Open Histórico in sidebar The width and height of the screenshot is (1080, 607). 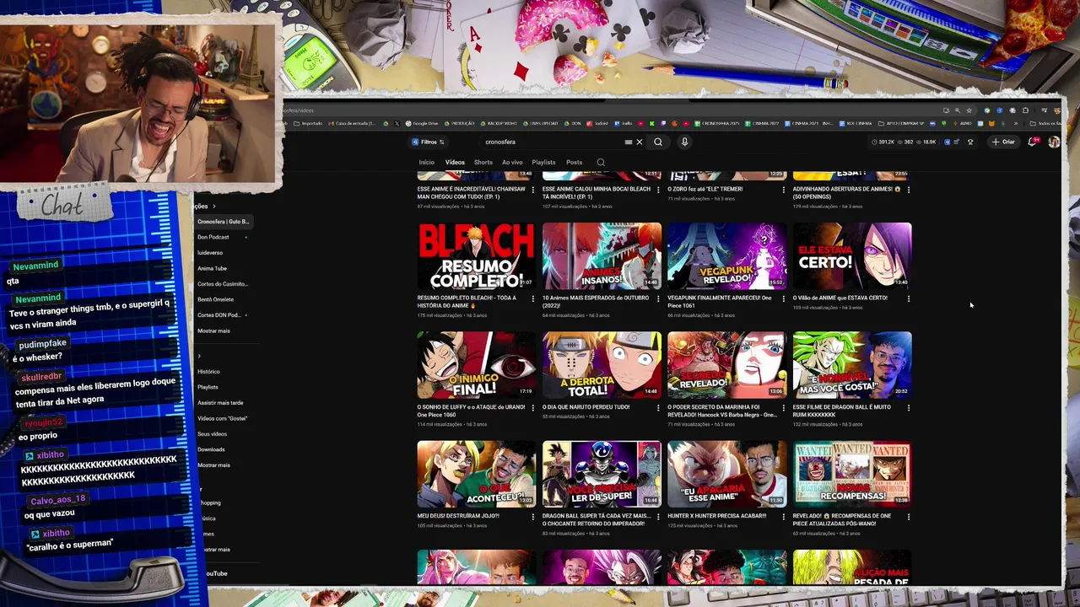tap(208, 372)
